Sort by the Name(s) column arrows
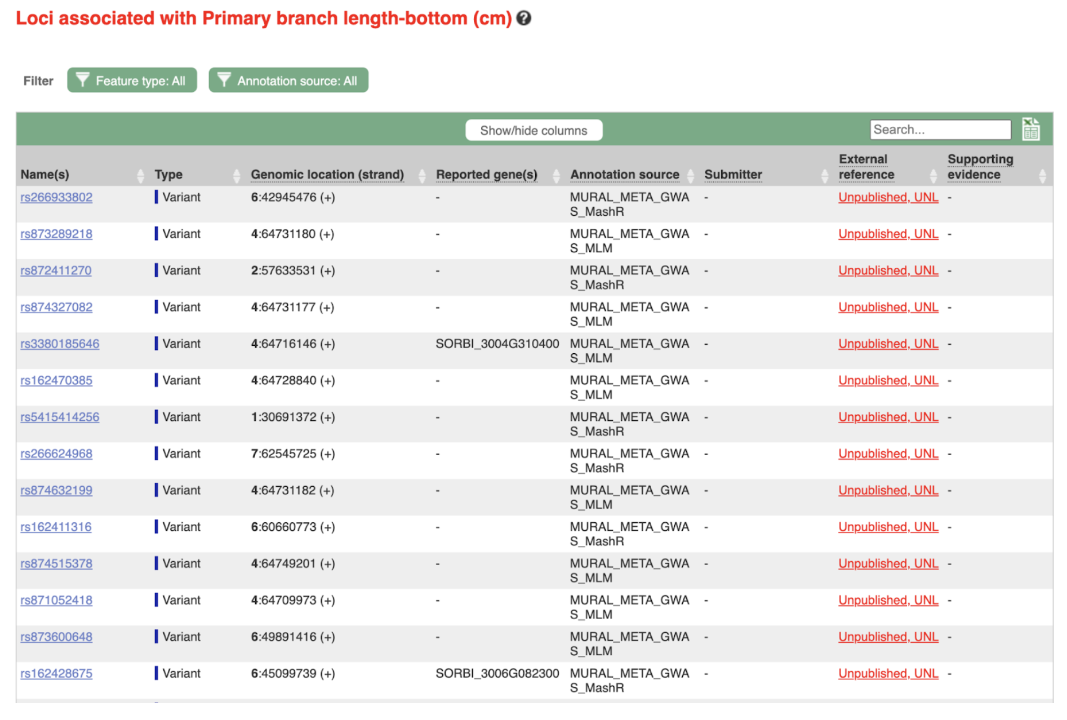 (140, 176)
